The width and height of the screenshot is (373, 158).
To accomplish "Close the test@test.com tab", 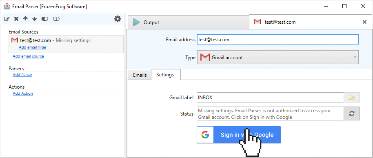I will pyautogui.click(x=364, y=22).
